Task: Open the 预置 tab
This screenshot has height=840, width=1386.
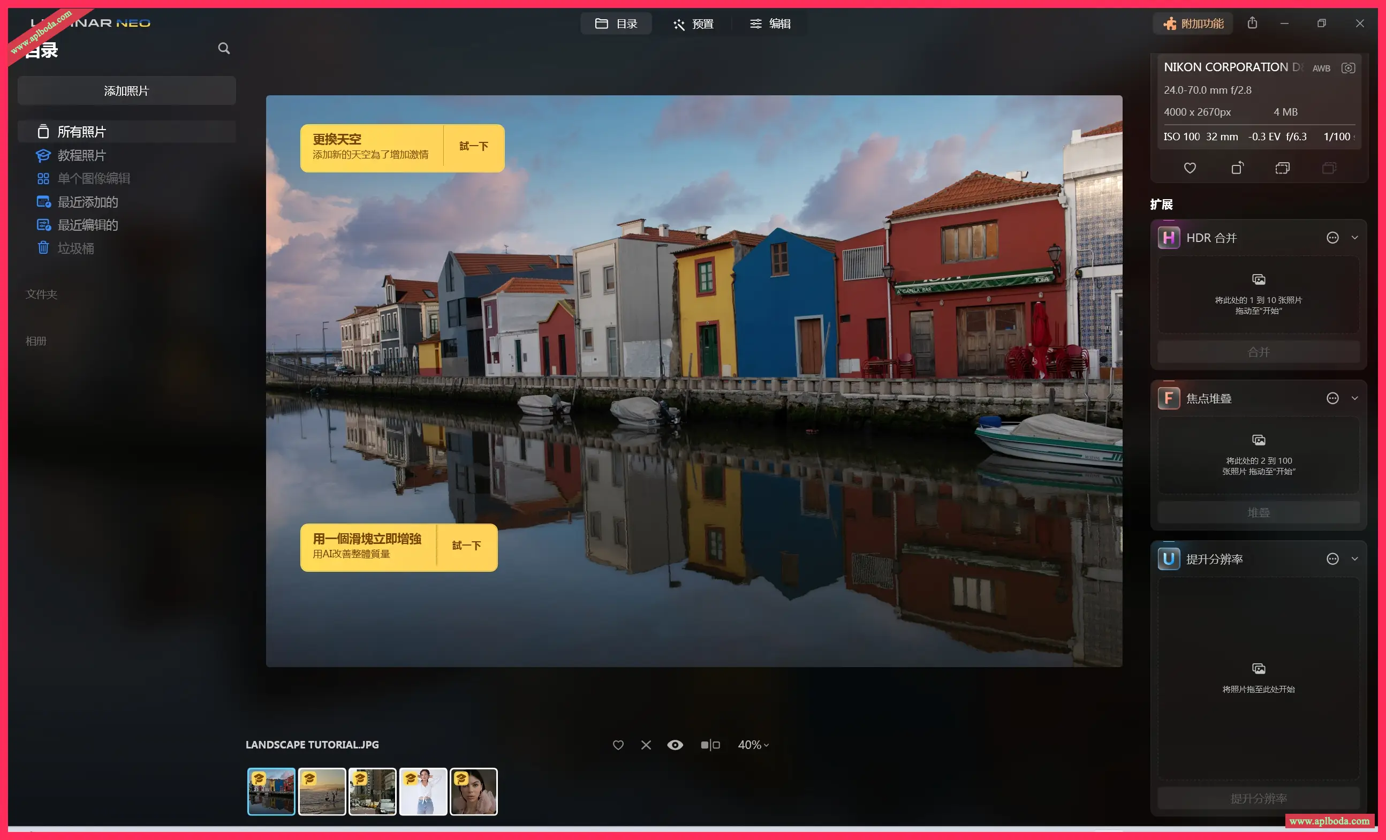Action: coord(694,24)
